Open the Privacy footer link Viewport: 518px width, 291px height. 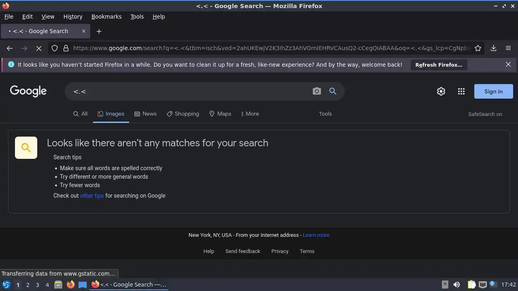[x=280, y=251]
